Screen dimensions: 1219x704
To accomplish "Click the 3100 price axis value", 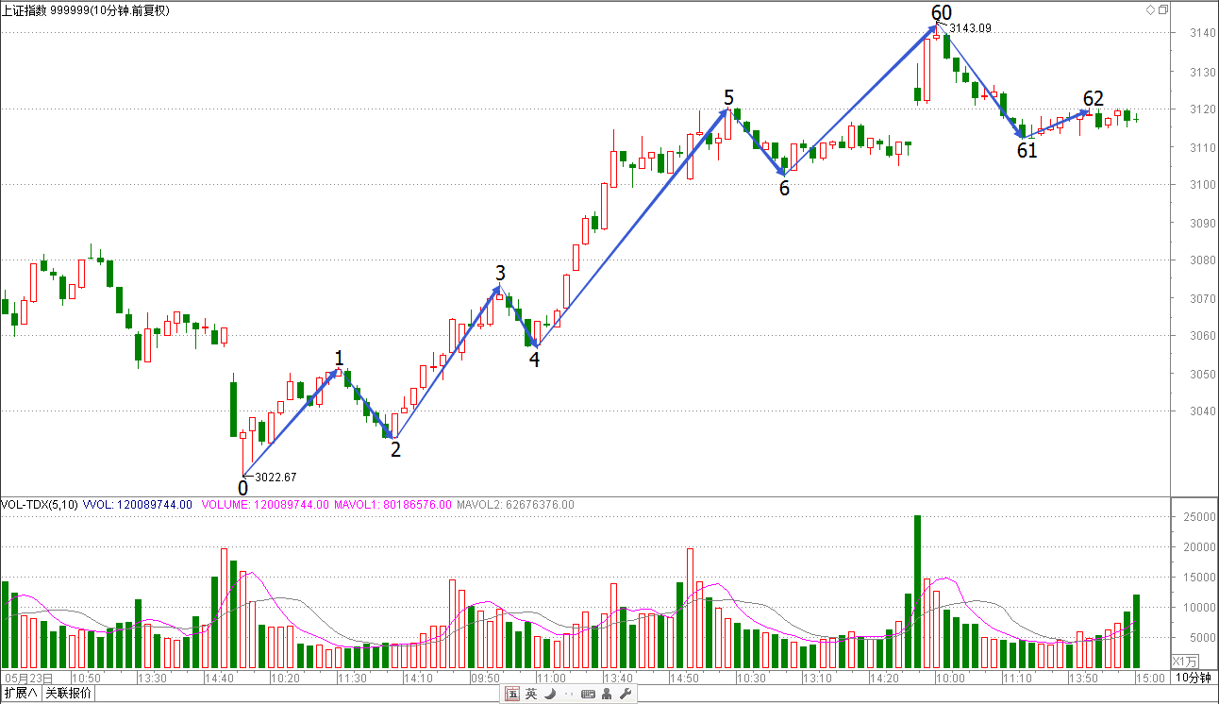I will (x=1203, y=185).
